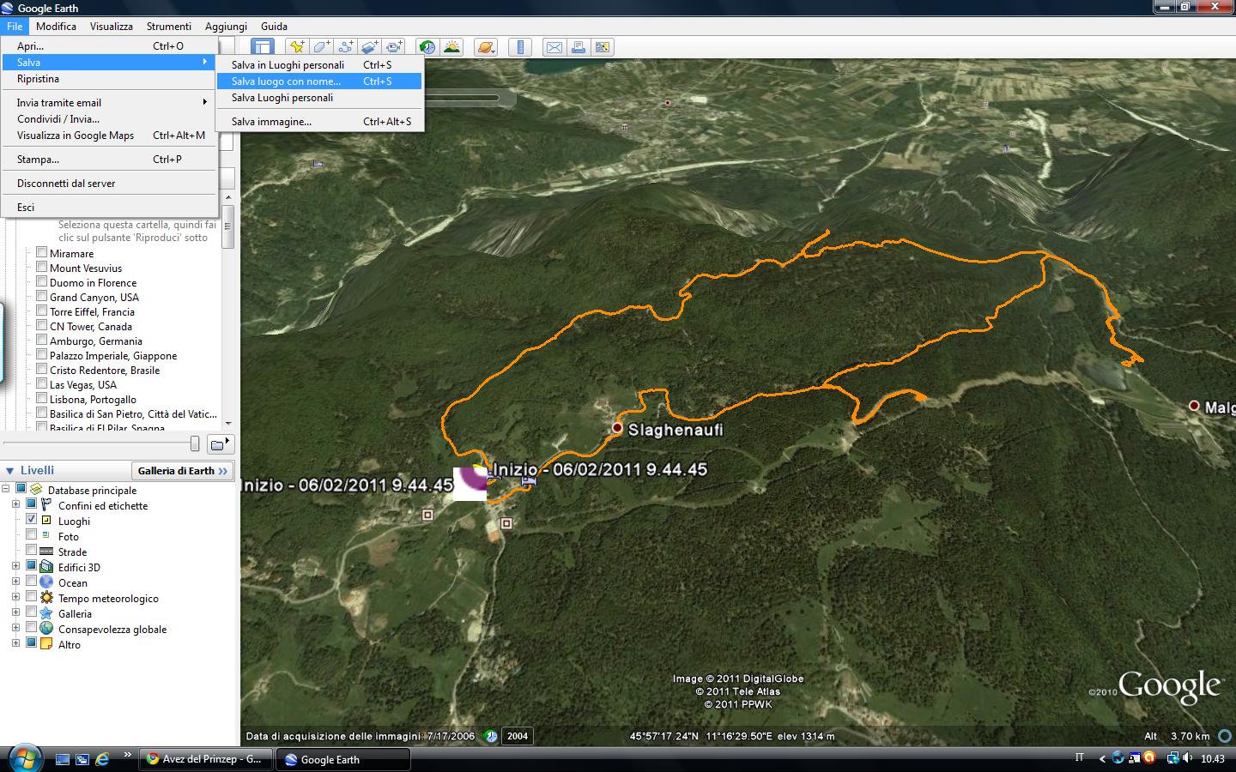
Task: Open the Strumenti menu
Action: tap(169, 27)
